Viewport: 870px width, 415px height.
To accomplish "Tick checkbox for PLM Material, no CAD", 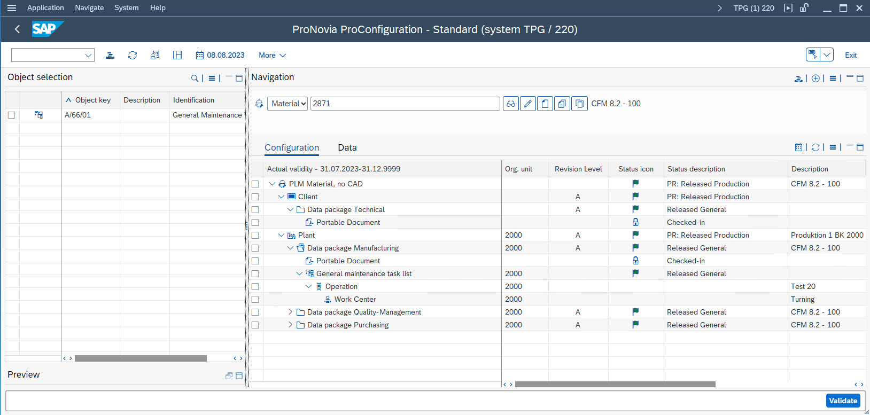I will 255,184.
